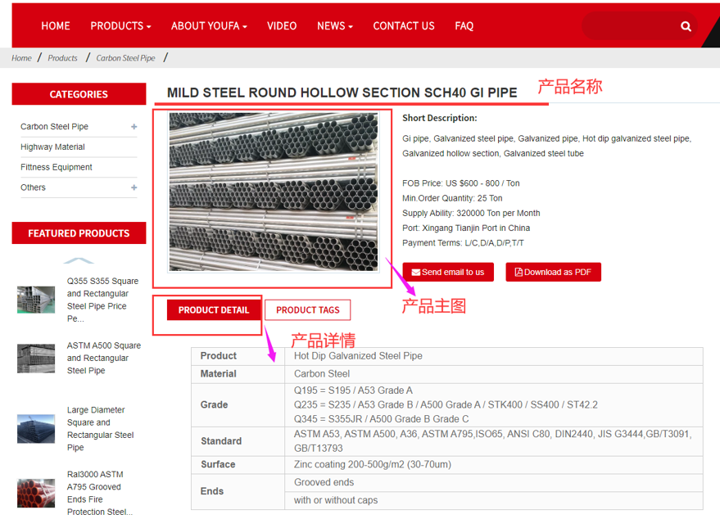
Task: Open ASTM A500 Square and Rectangular link
Action: (103, 358)
